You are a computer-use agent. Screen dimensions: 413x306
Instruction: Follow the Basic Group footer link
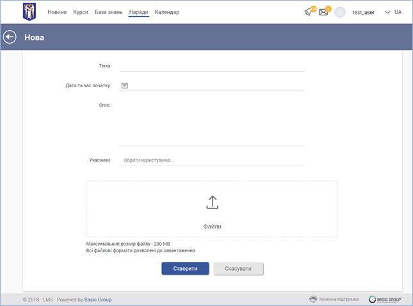pos(98,299)
